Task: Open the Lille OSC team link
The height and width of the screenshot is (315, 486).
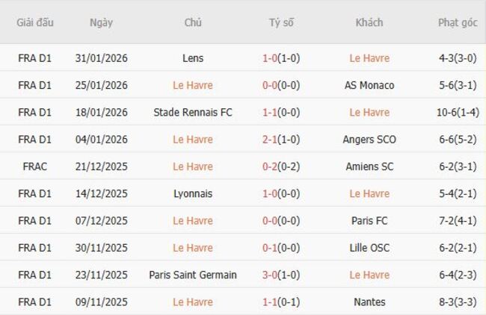Action: point(369,248)
